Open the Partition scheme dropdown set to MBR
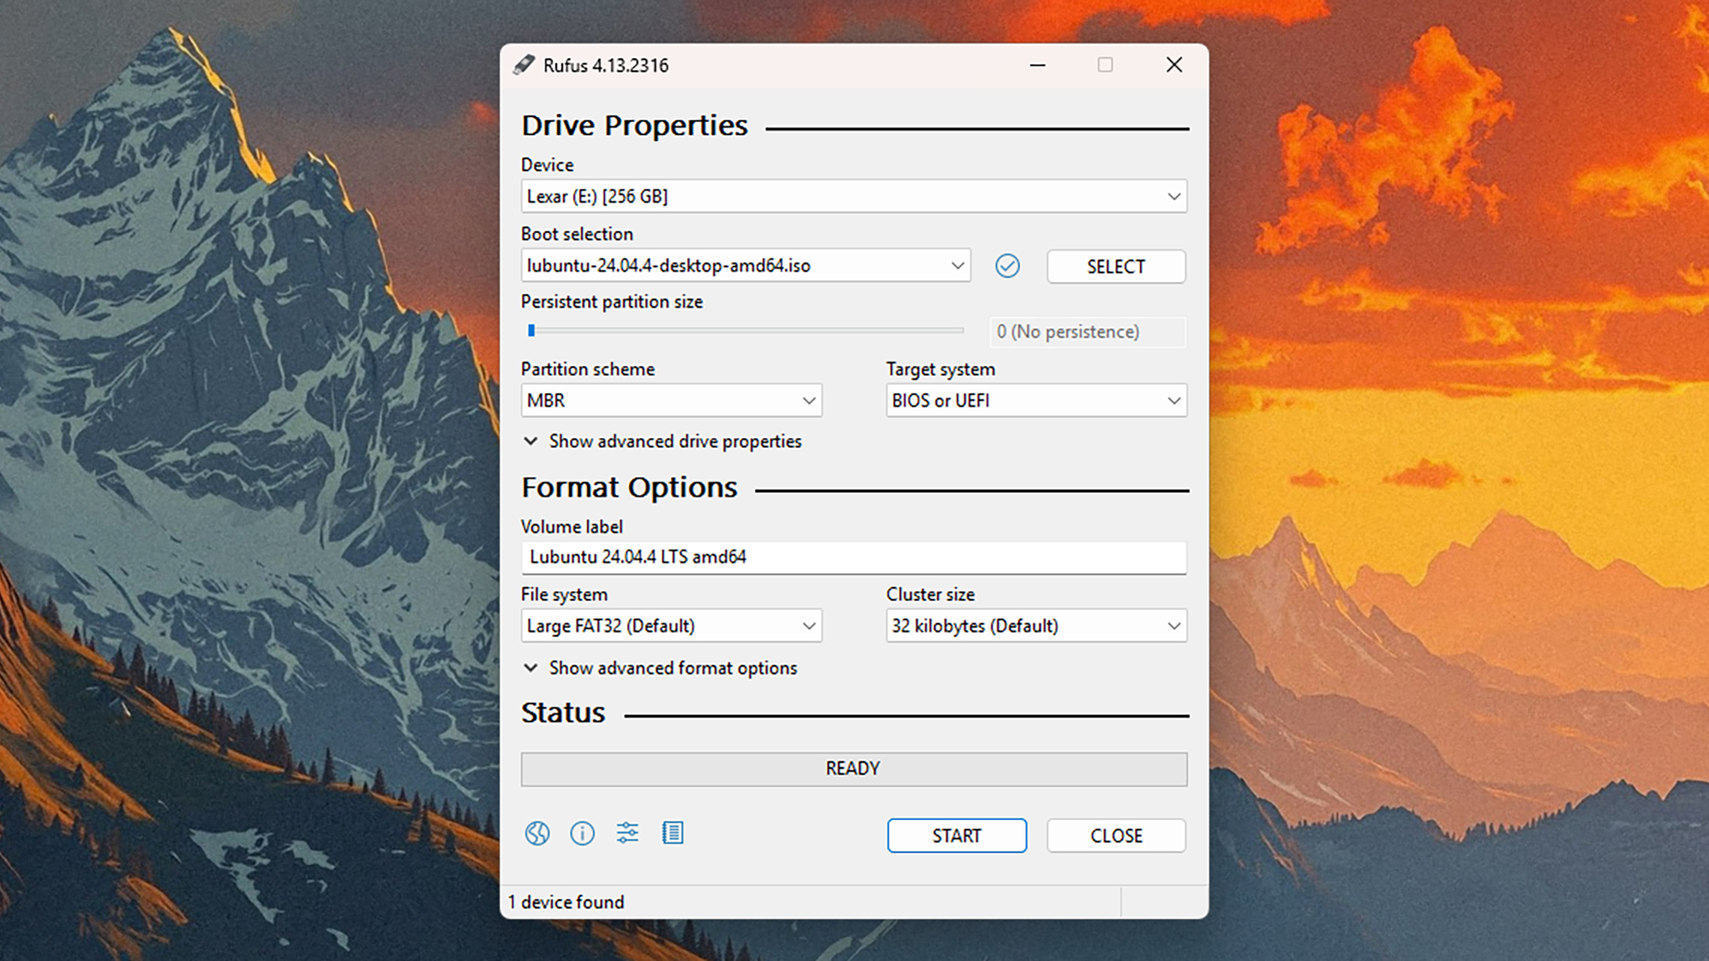The image size is (1709, 961). 672,400
